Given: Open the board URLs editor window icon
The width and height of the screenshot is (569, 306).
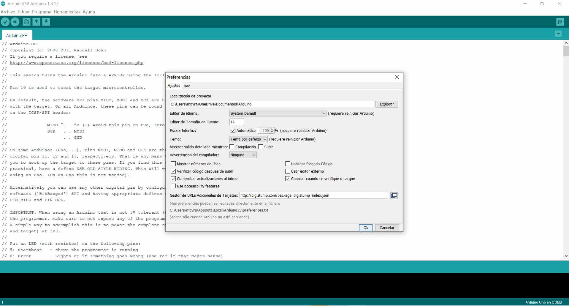Looking at the screenshot, I should (394, 195).
